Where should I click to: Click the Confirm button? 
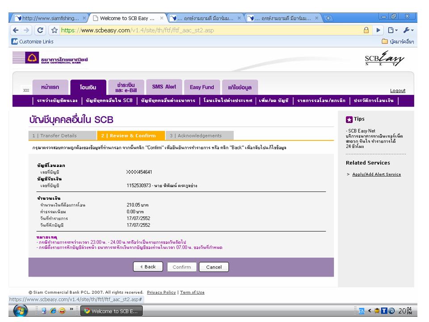point(182,267)
